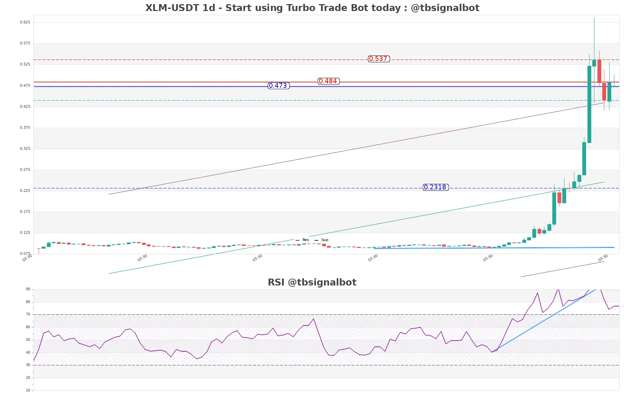624x416 pixels.
Task: Click the 0.473 support price label
Action: pos(278,86)
